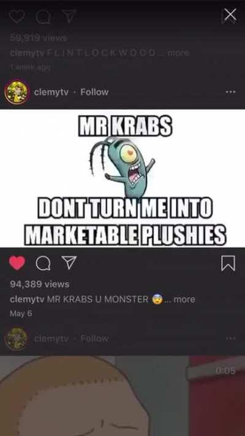Share the dimmed top post via paper plane

click(69, 16)
